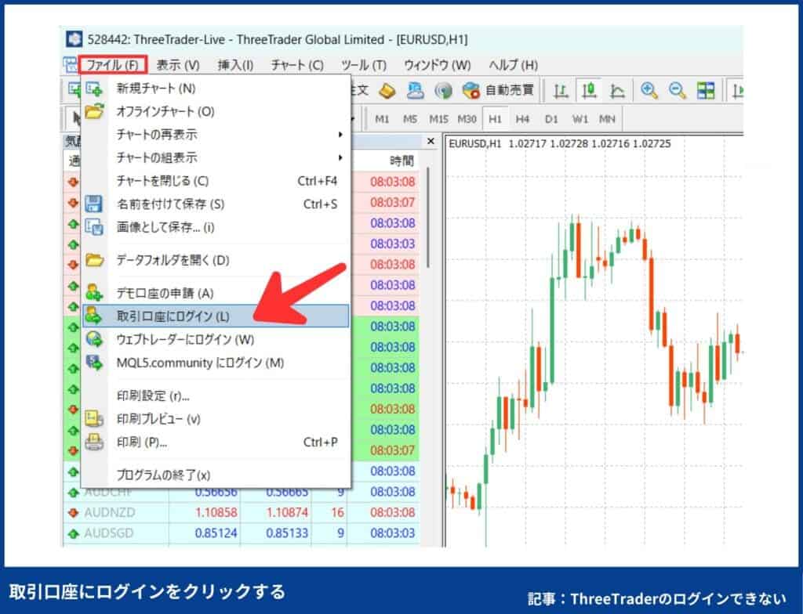
Task: Click the MQL5 community login icon
Action: [x=94, y=363]
